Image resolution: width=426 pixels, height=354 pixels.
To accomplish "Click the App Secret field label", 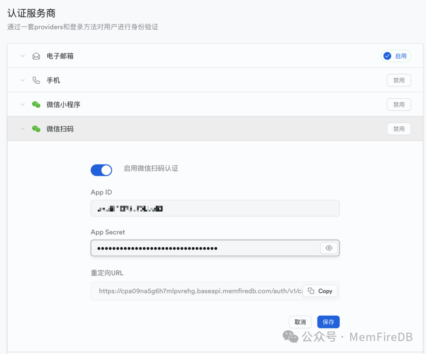I will point(108,232).
